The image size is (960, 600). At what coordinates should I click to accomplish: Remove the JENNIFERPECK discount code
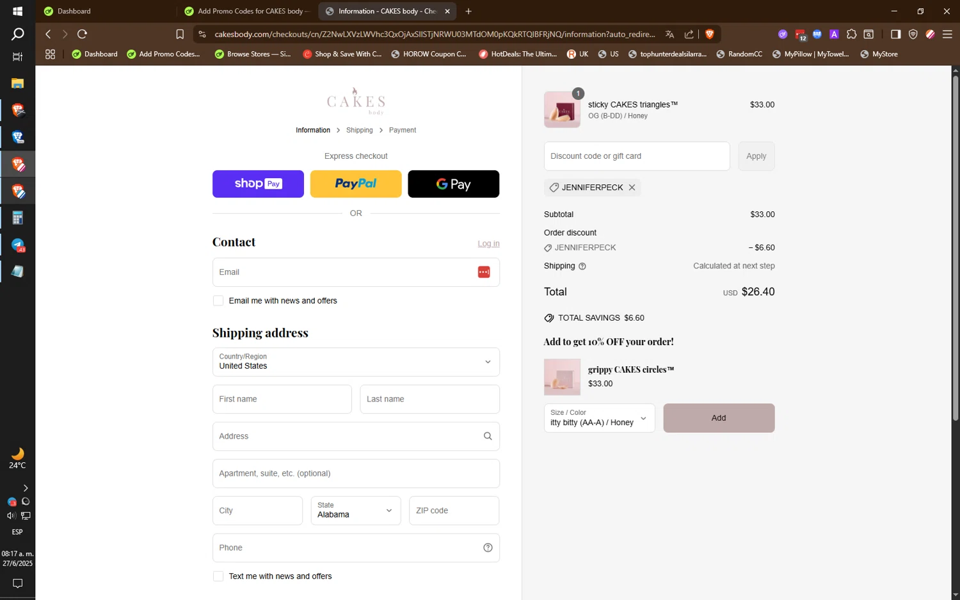[632, 188]
